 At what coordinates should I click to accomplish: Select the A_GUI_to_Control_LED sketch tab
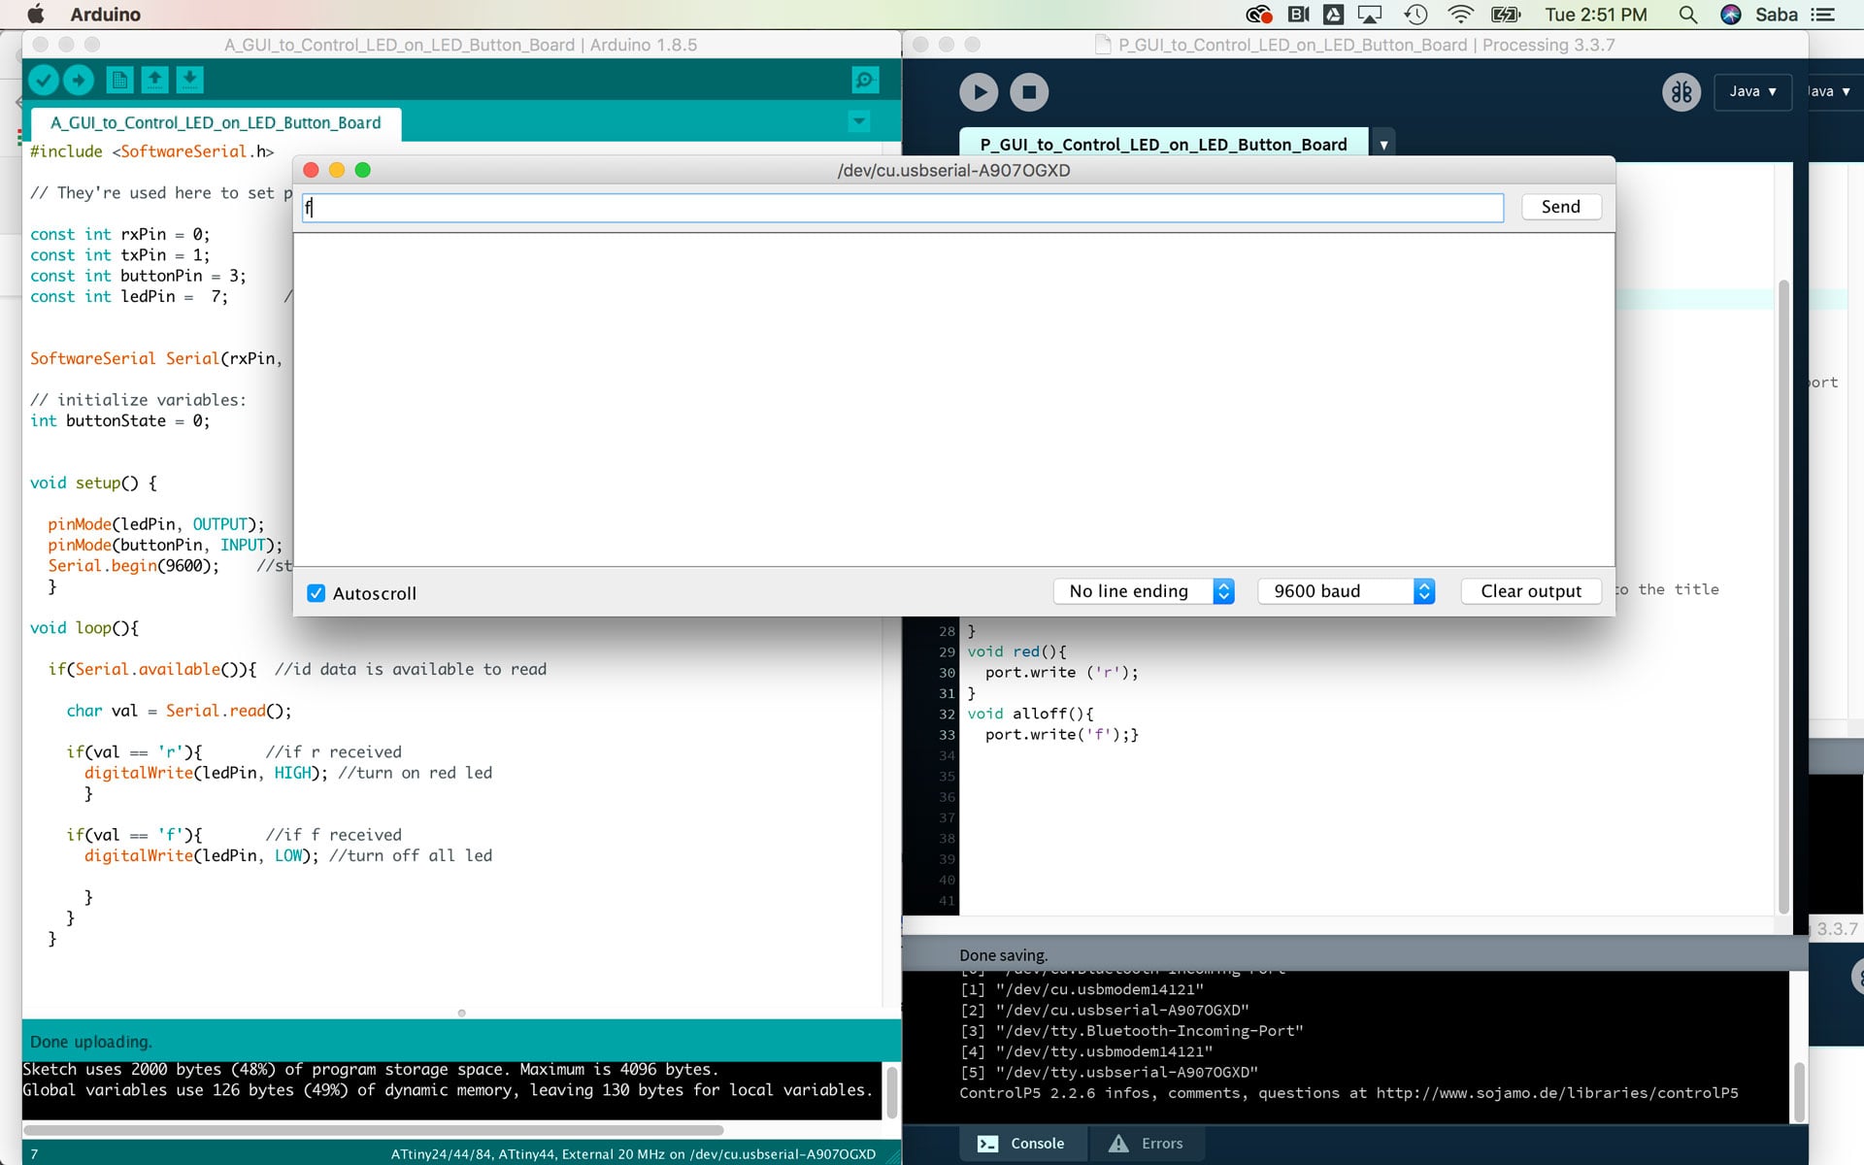tap(216, 123)
